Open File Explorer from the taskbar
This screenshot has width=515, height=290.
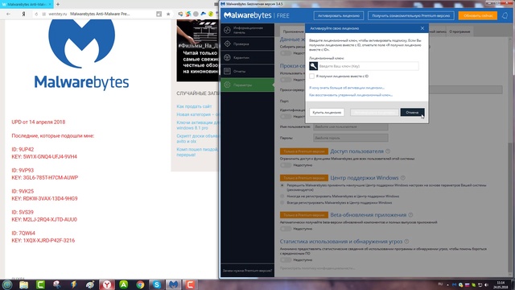click(x=23, y=284)
